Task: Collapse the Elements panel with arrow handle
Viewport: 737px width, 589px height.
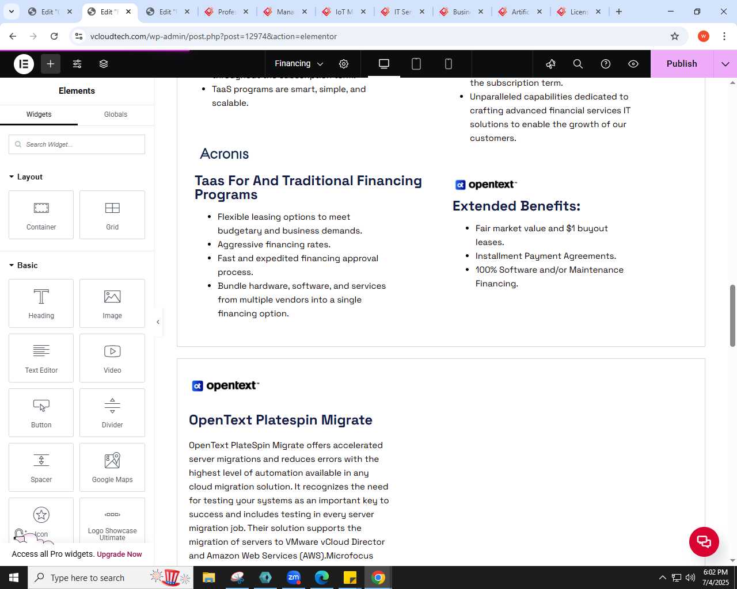Action: coord(158,322)
